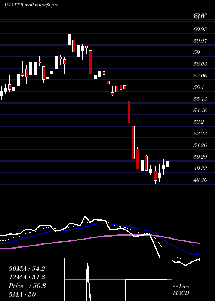Select the 'Price : 50.3' readout
The image size is (215, 301).
click(27, 286)
